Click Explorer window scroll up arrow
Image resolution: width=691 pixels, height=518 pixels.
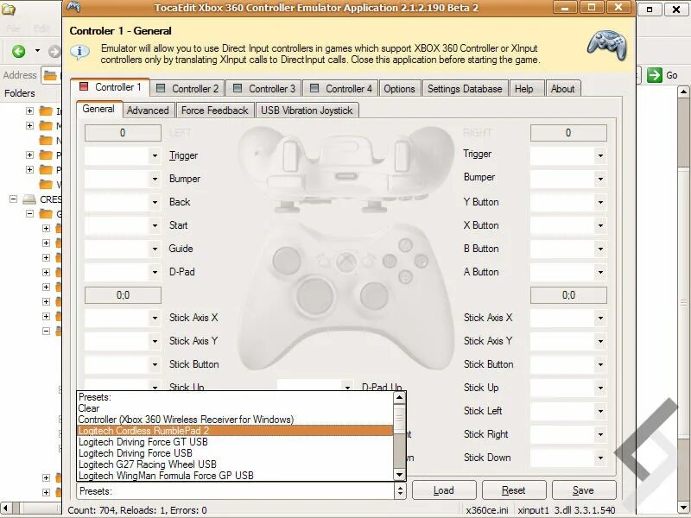tap(683, 92)
